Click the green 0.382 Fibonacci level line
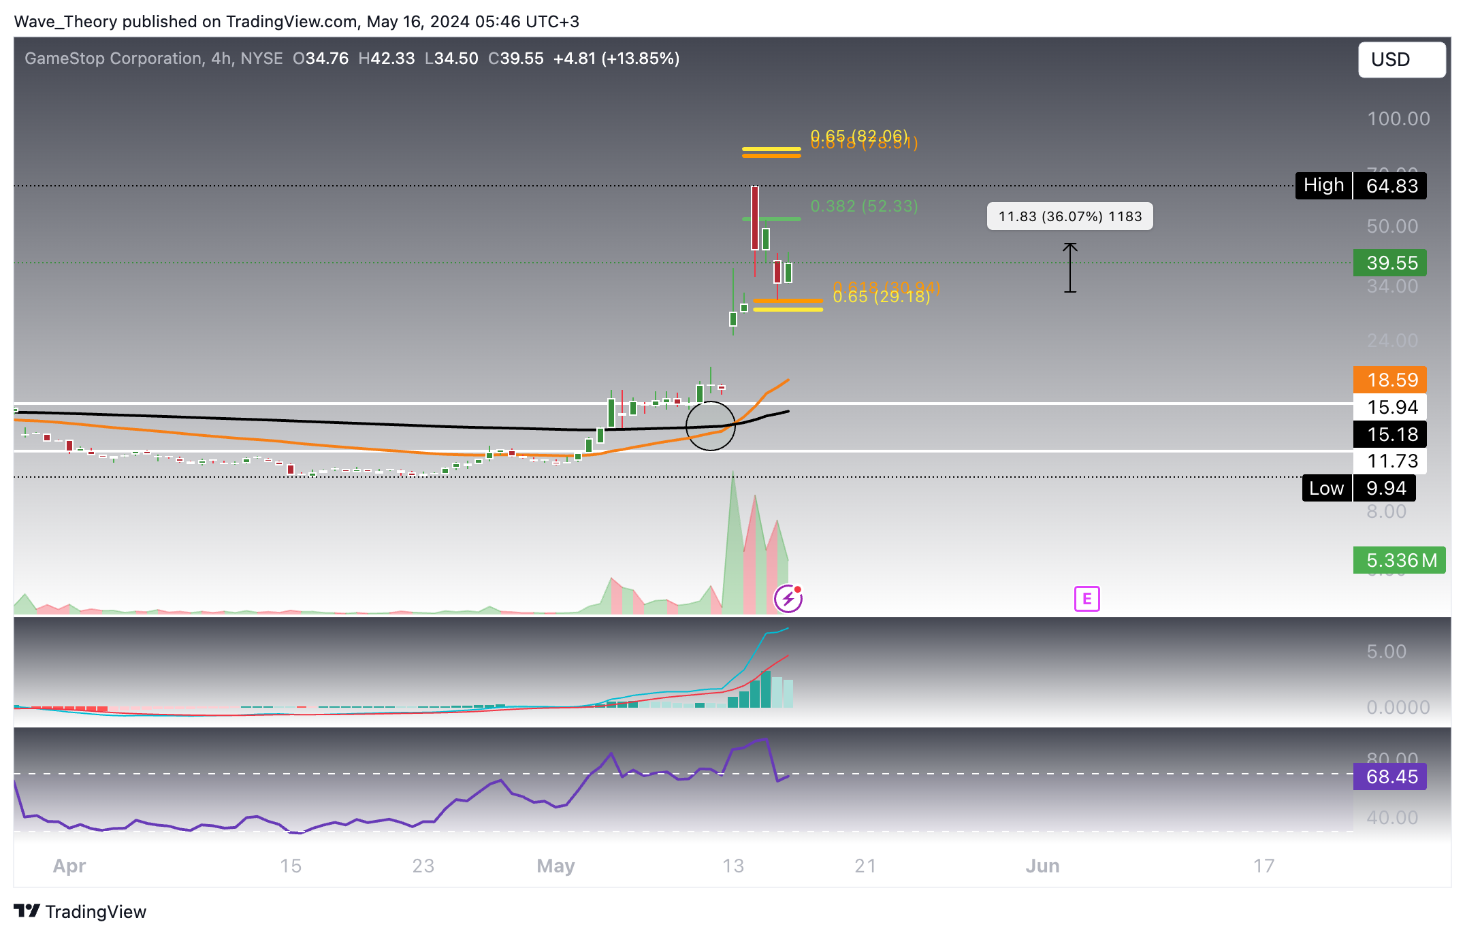The width and height of the screenshot is (1465, 935). [x=771, y=219]
